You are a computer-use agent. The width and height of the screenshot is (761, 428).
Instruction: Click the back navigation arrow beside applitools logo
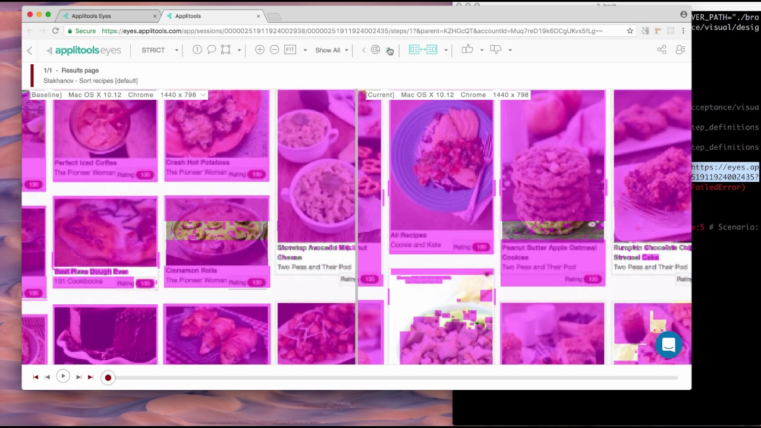[x=29, y=50]
